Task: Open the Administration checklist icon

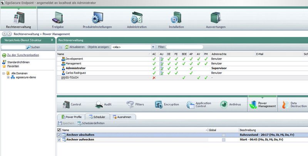Action: pos(137,18)
